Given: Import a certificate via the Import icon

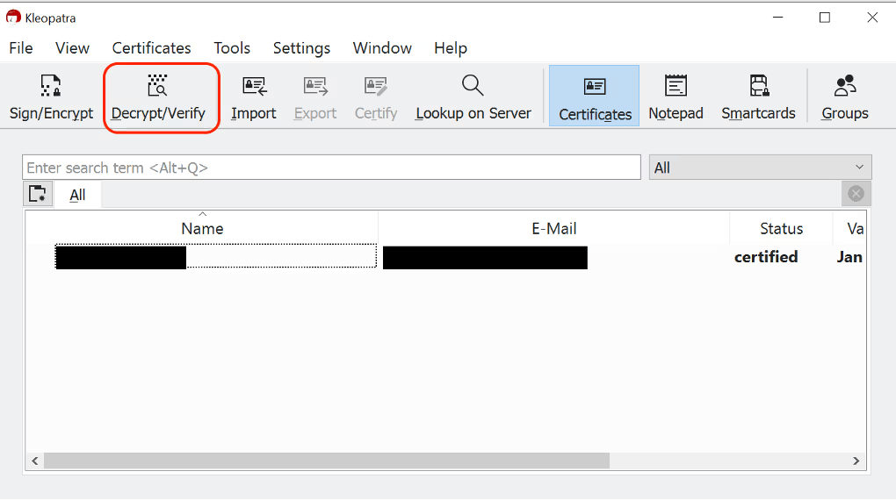Looking at the screenshot, I should 254,97.
